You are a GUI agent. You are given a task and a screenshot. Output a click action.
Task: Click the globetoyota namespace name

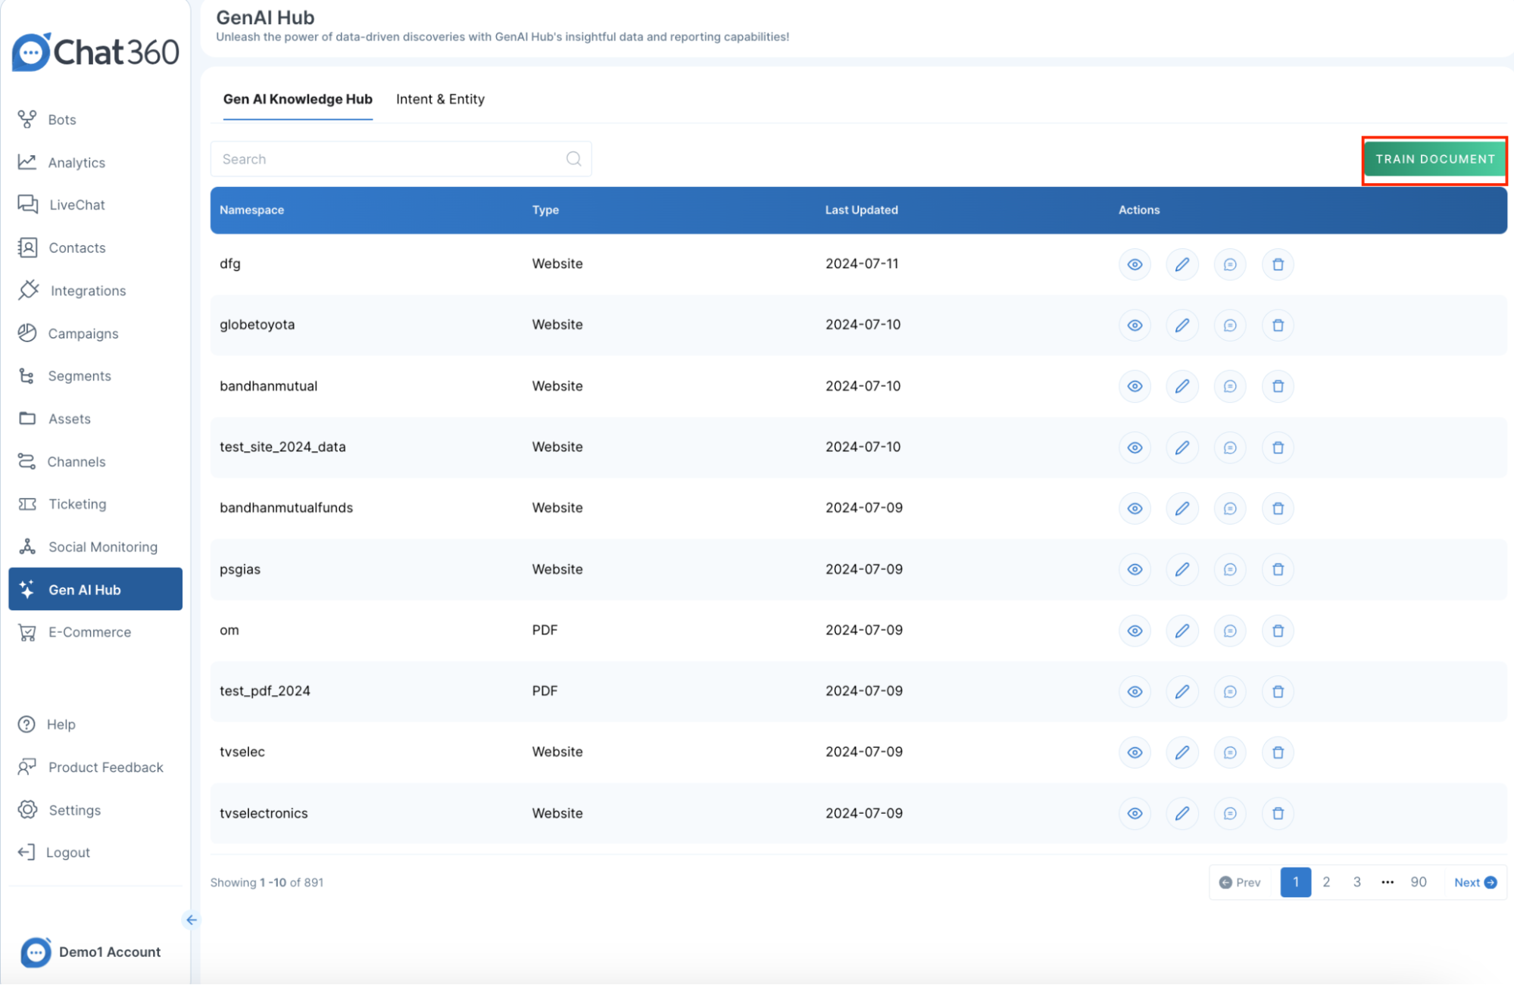257,325
